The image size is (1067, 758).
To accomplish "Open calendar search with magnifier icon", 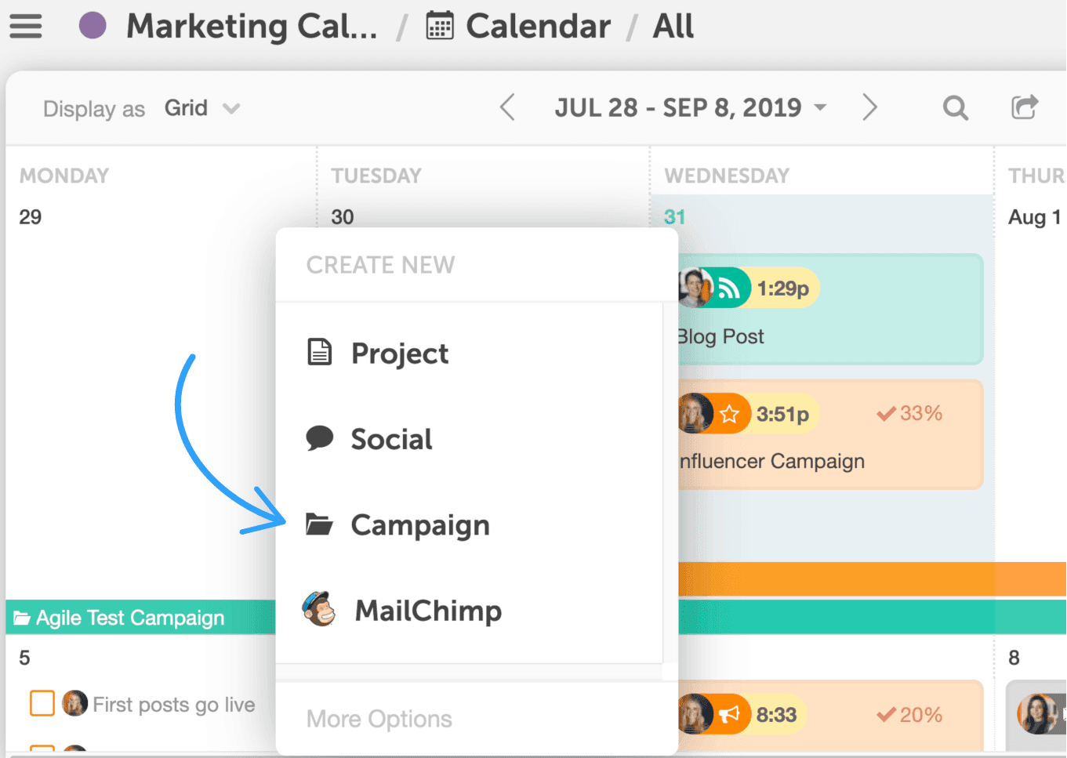I will 955,107.
